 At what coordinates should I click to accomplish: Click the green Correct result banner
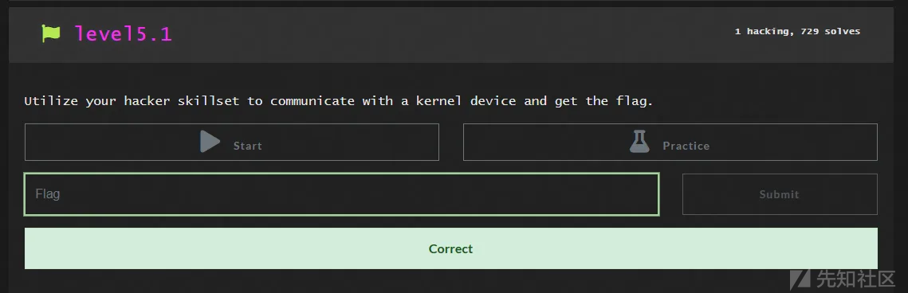(450, 248)
